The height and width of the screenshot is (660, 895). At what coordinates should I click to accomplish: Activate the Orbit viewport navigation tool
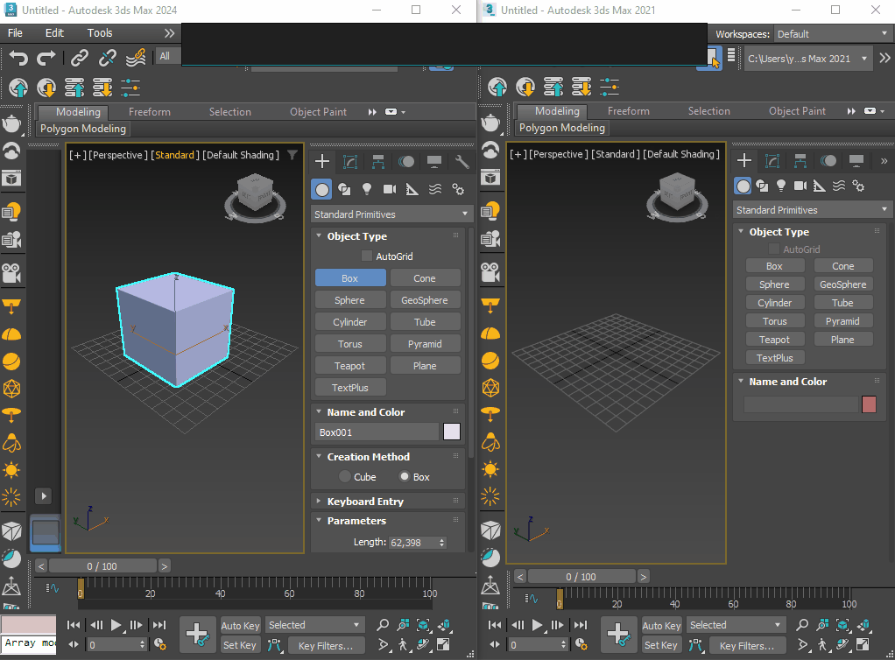tap(422, 645)
